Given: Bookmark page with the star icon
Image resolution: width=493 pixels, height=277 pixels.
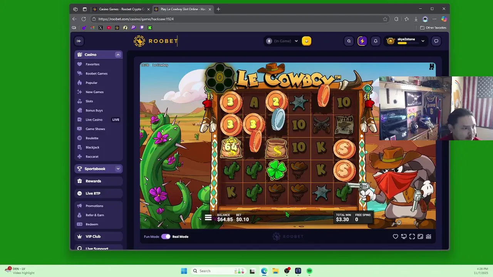Looking at the screenshot, I should click(x=385, y=19).
